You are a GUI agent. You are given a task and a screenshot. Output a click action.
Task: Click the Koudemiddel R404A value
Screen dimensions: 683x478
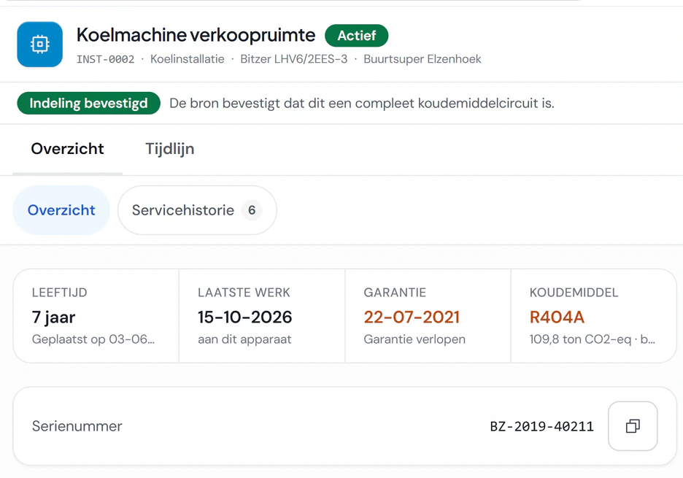tap(557, 317)
